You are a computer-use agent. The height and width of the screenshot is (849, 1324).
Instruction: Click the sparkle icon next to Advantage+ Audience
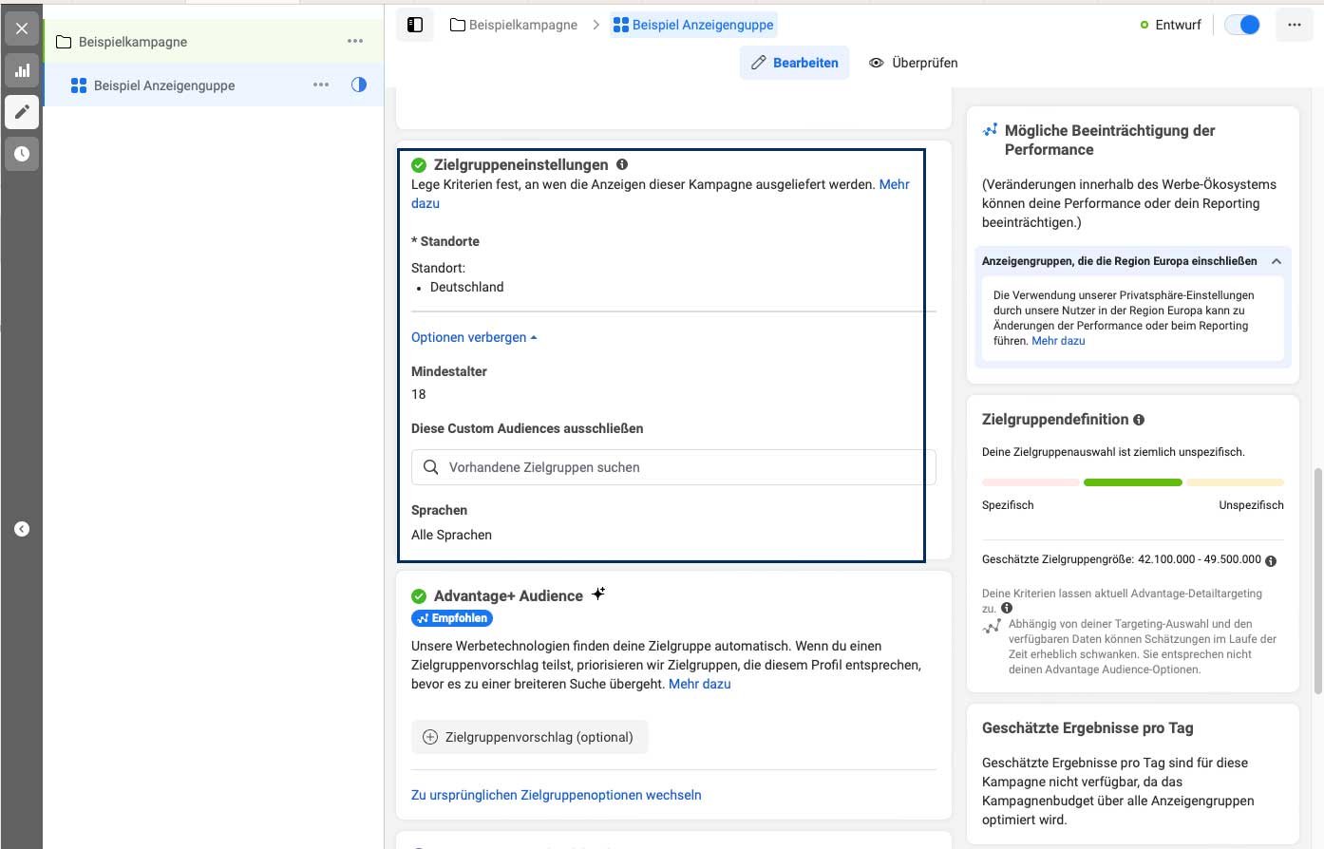click(599, 593)
